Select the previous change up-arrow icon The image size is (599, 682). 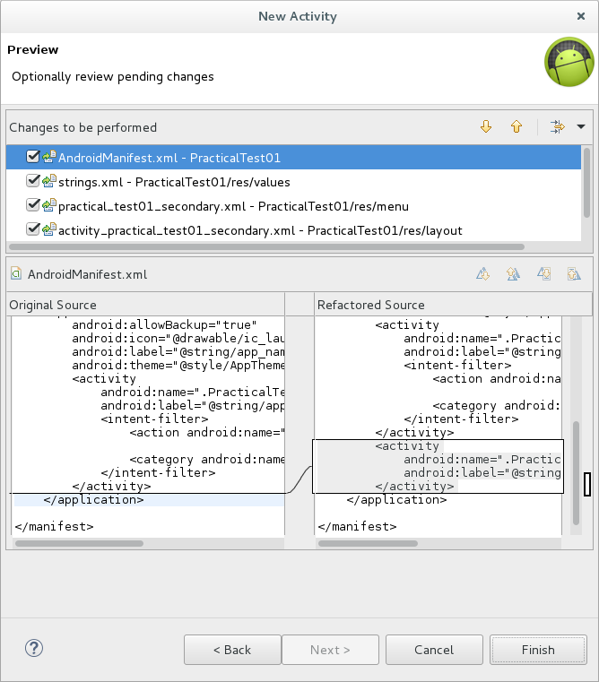(x=517, y=127)
